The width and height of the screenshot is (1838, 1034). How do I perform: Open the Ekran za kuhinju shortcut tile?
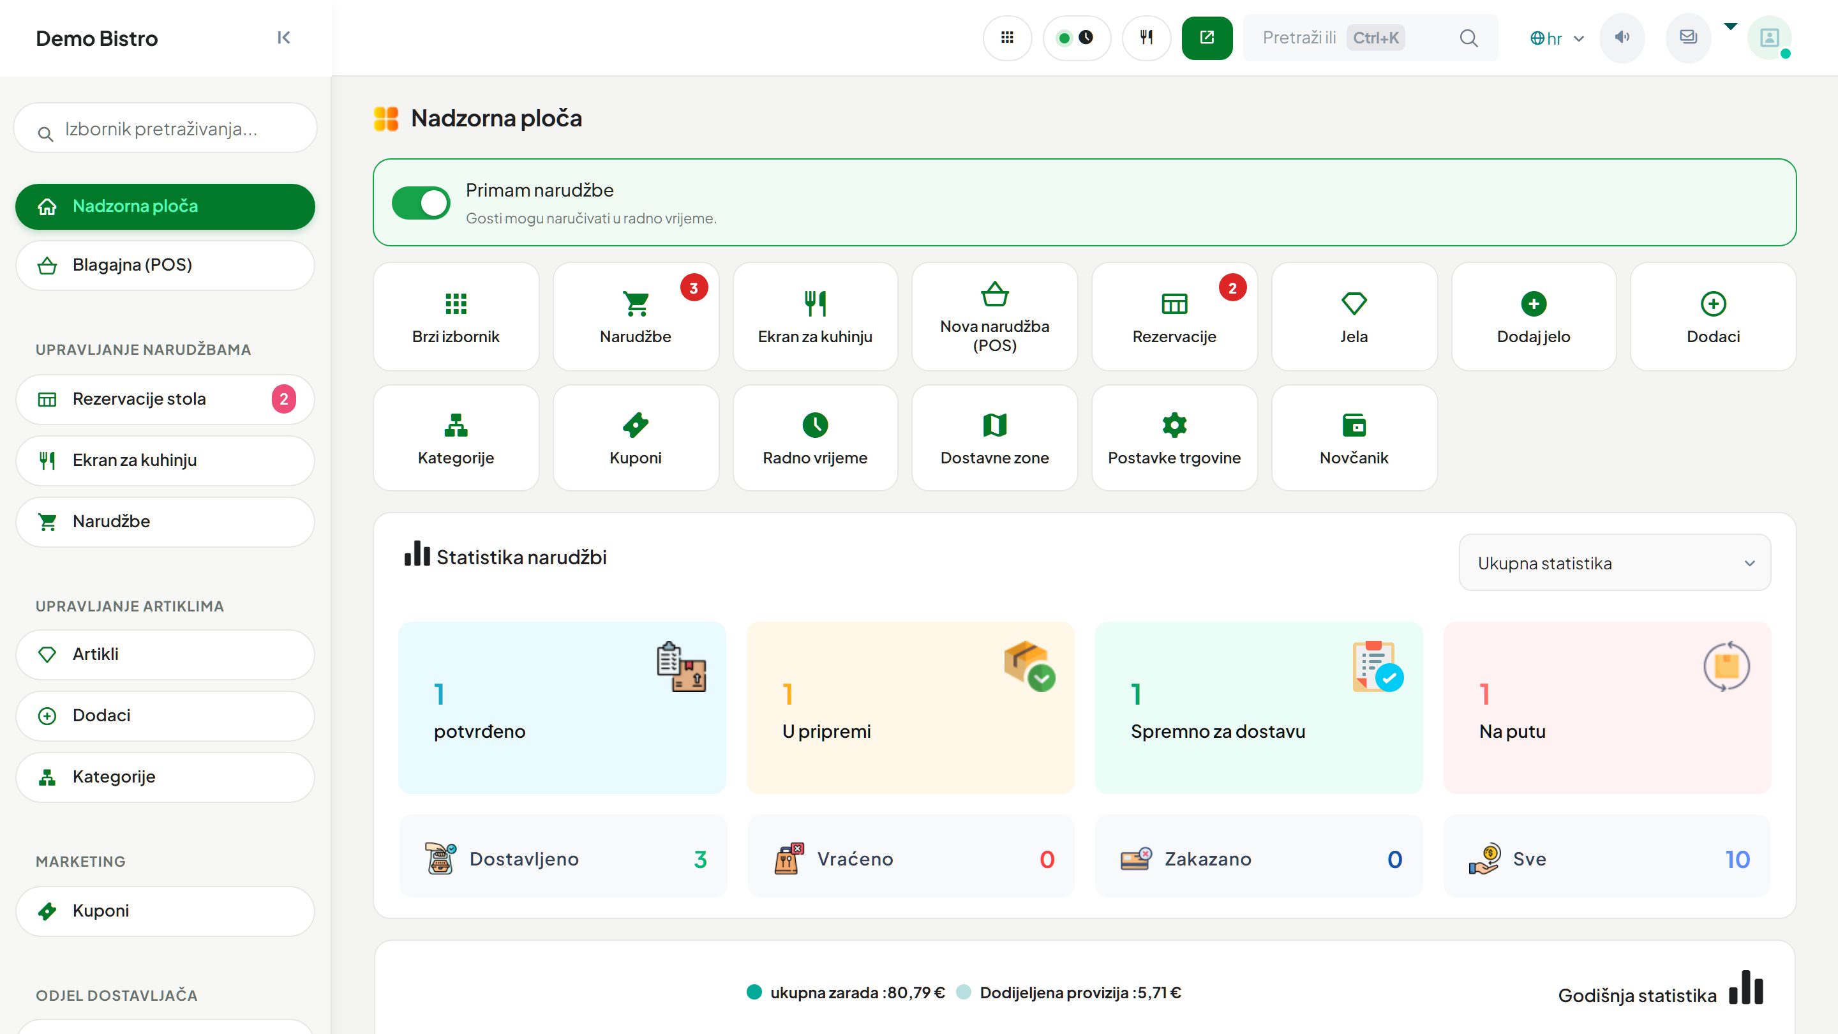815,316
